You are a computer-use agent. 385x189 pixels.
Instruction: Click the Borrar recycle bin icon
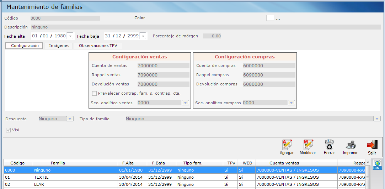(329, 145)
